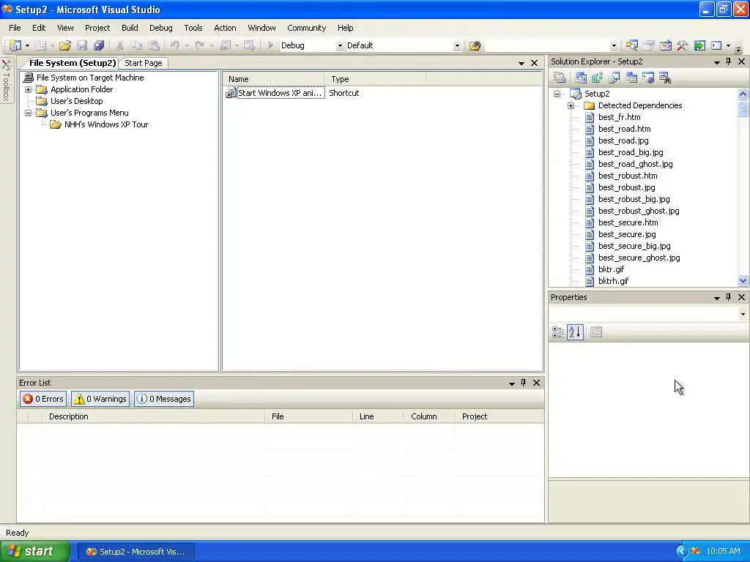Click Solution Explorer's Properties icon
This screenshot has width=750, height=562.
click(560, 78)
